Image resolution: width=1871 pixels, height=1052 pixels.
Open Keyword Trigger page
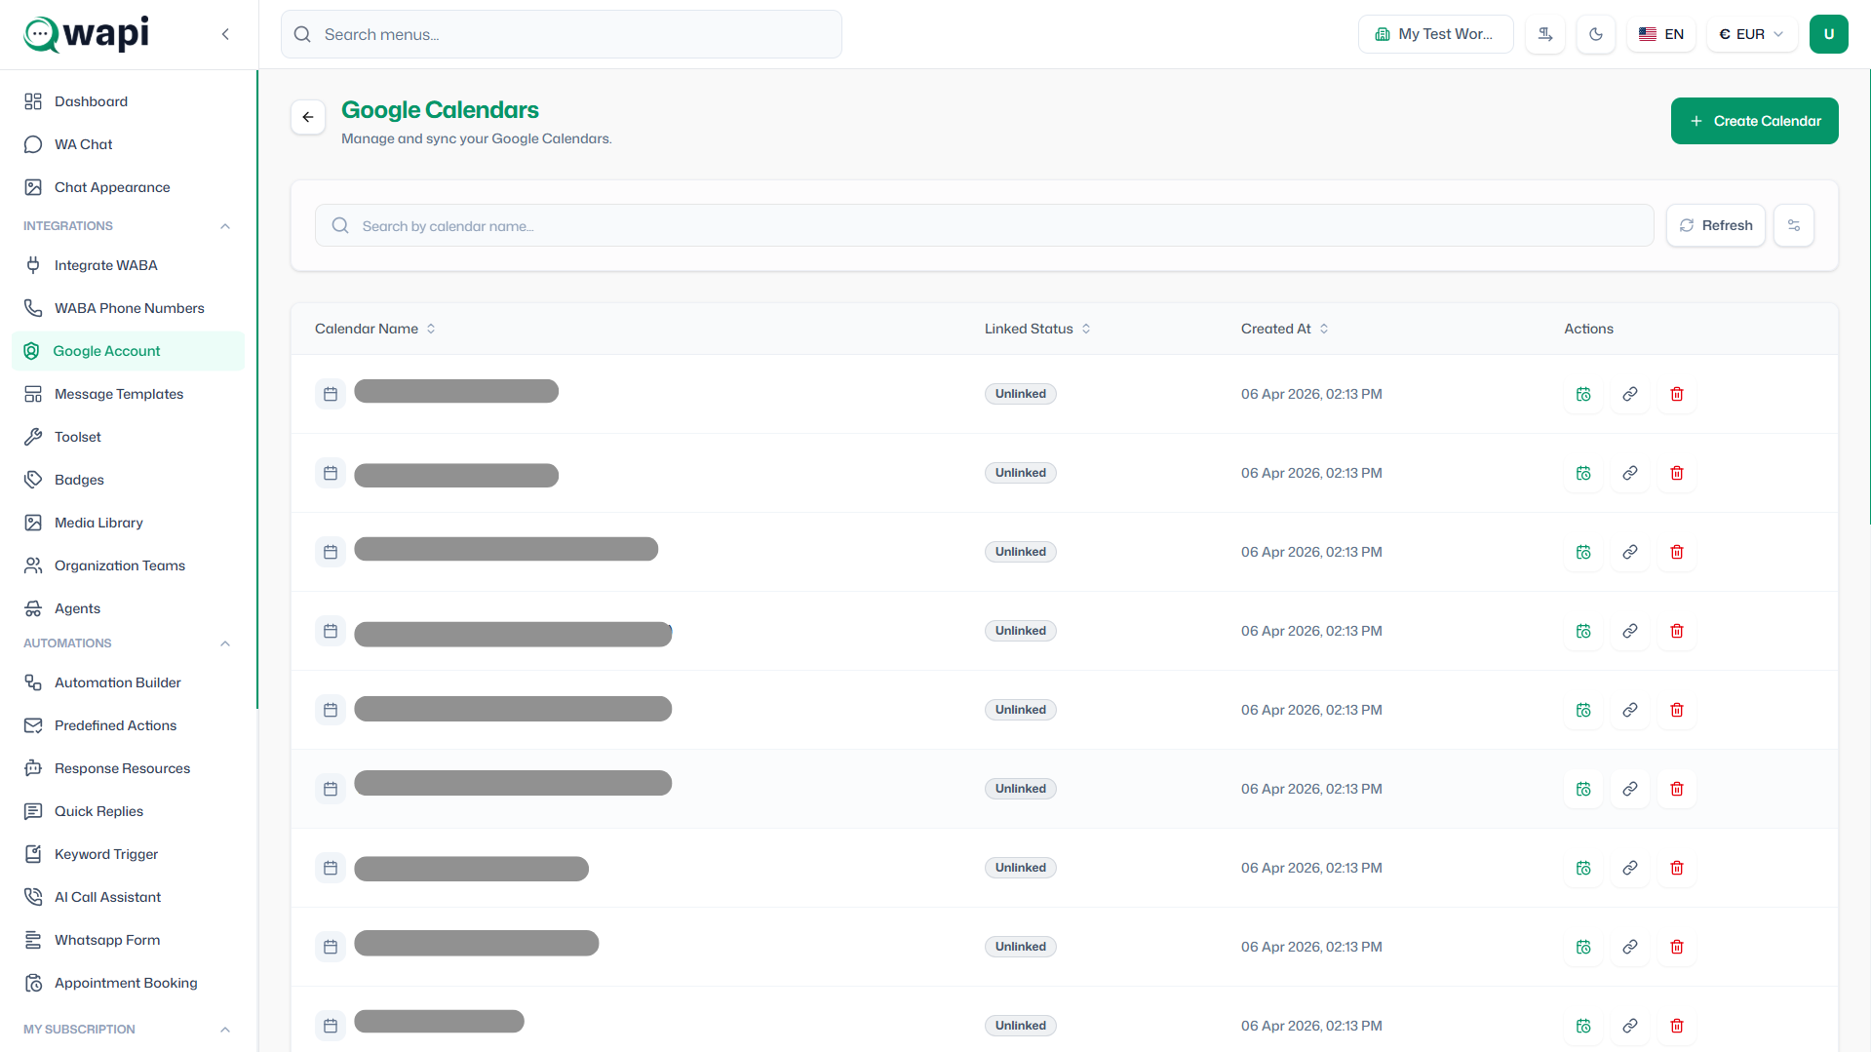point(129,854)
